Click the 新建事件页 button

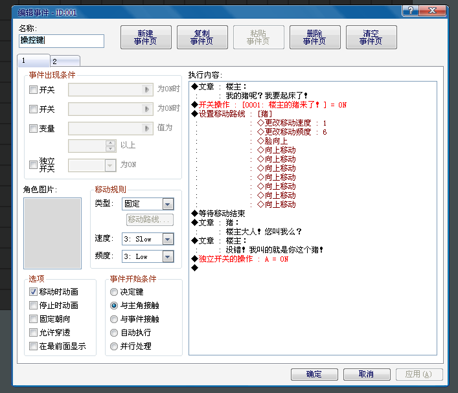pos(146,37)
